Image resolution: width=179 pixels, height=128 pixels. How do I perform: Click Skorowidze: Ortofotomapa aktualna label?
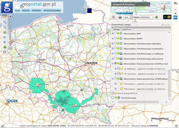click(142, 44)
